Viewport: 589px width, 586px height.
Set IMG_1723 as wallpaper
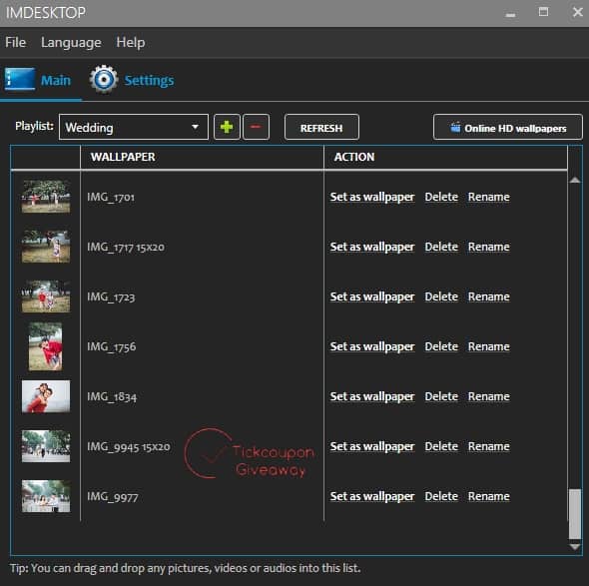pyautogui.click(x=372, y=297)
